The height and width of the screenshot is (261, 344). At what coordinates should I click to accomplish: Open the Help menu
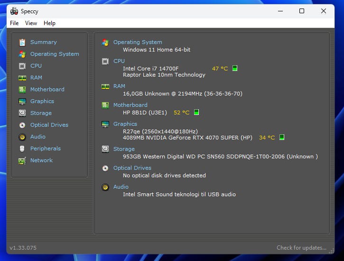[x=49, y=23]
